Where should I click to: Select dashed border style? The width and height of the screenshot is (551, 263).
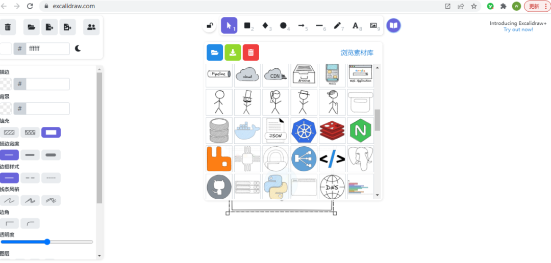30,178
